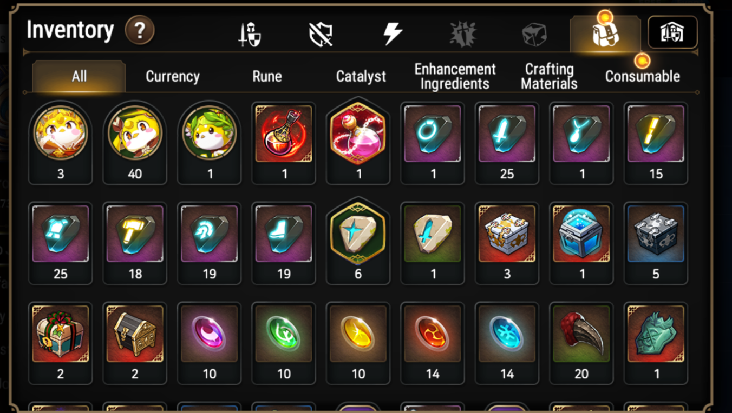
Task: Open the Enhancement Ingredients tab
Action: 455,77
